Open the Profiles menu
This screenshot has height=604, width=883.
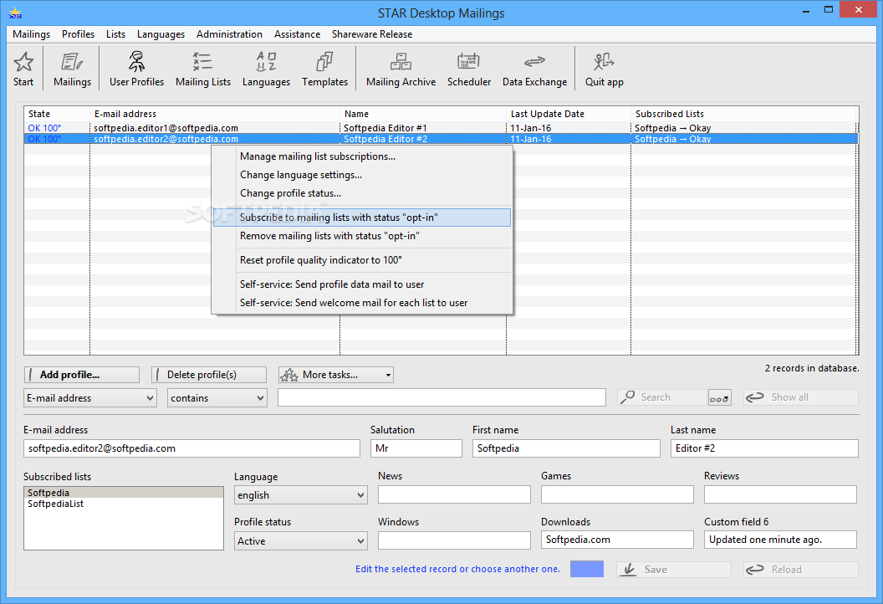[x=79, y=34]
